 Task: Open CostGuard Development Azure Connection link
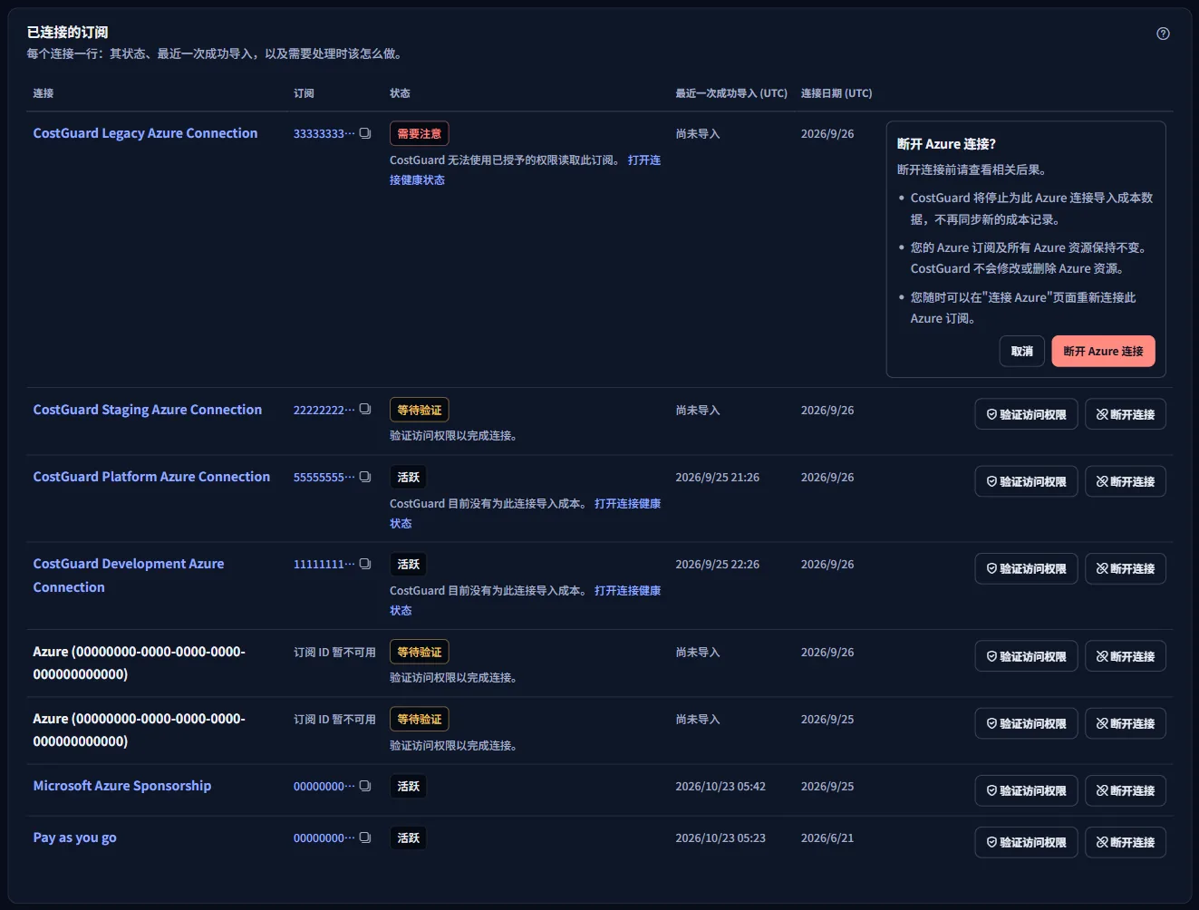[x=128, y=576]
